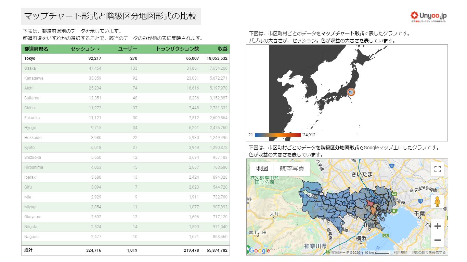Switch map to 地図 view
This screenshot has width=467, height=262.
(262, 169)
